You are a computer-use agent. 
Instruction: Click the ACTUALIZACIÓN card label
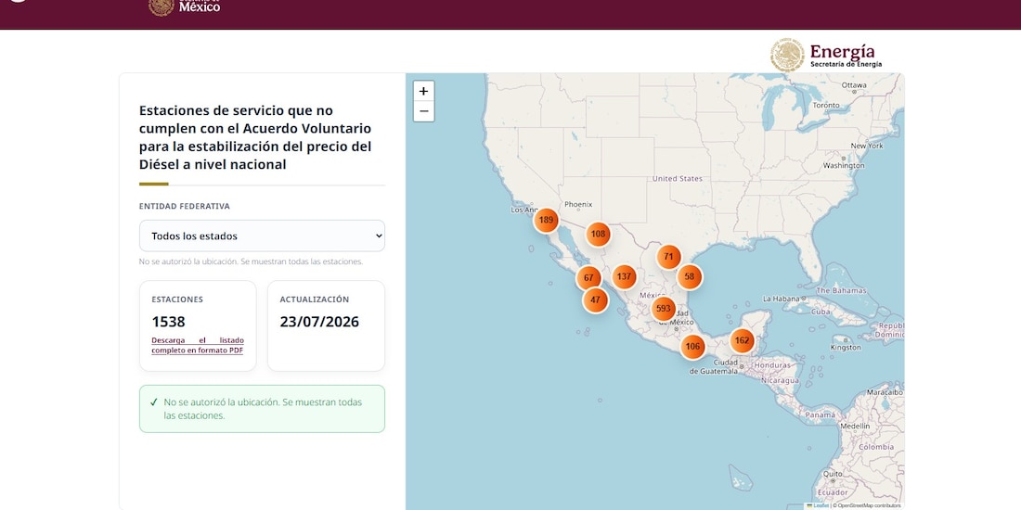(x=315, y=300)
